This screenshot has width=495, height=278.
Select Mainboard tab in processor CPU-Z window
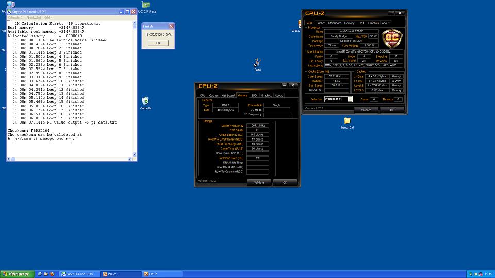tap(335, 23)
